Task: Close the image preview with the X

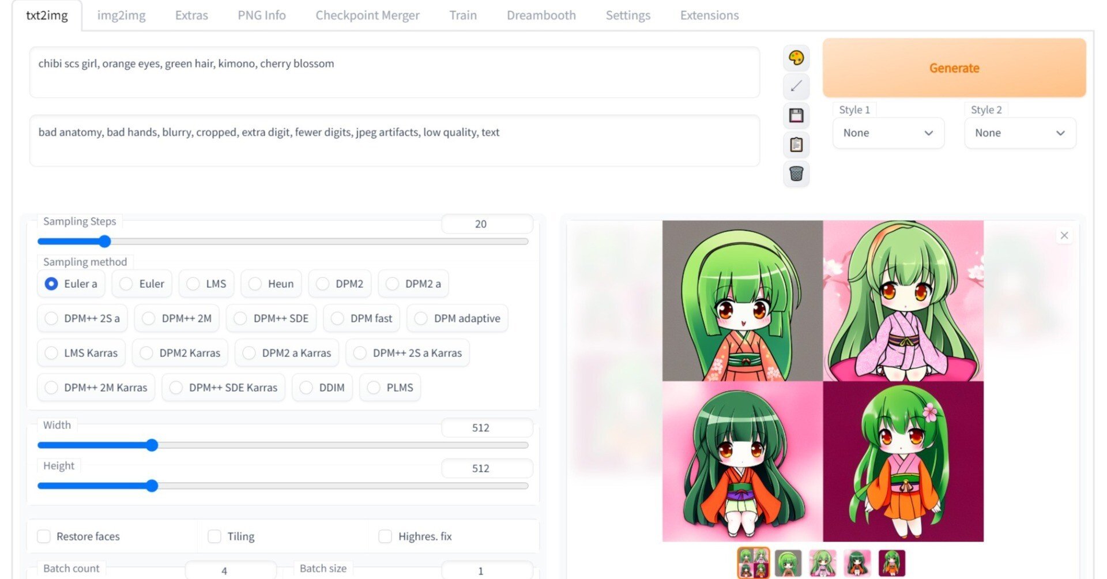Action: click(x=1064, y=235)
